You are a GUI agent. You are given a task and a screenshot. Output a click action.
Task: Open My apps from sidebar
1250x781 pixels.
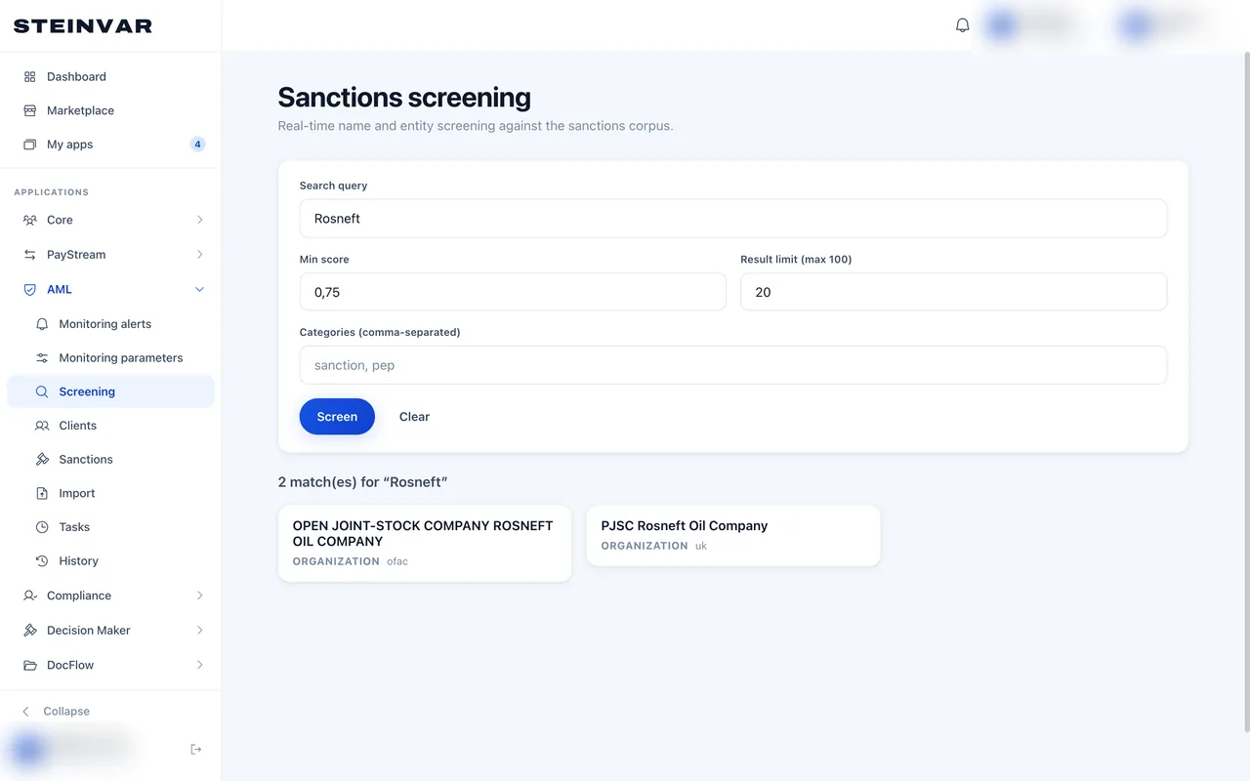(110, 144)
